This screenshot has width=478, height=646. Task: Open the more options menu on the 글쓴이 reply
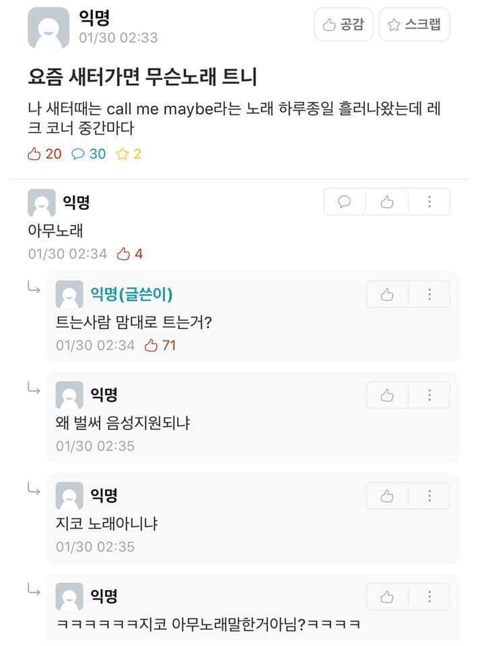coord(429,295)
